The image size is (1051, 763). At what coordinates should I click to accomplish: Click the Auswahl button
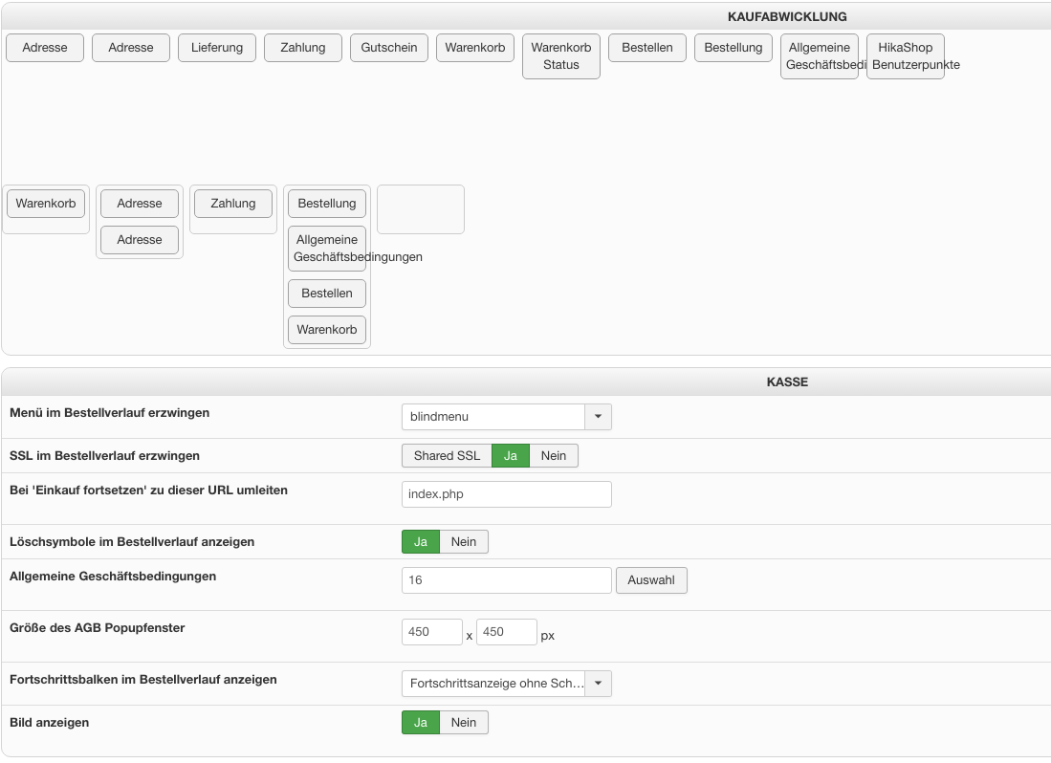[x=651, y=580]
